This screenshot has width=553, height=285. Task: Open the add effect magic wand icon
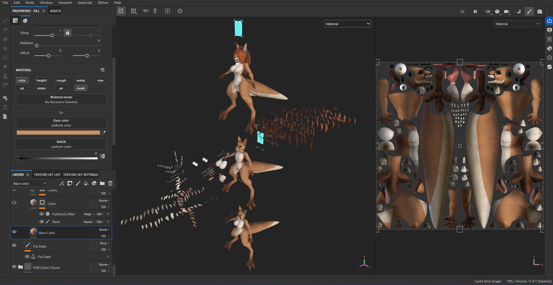(x=62, y=184)
